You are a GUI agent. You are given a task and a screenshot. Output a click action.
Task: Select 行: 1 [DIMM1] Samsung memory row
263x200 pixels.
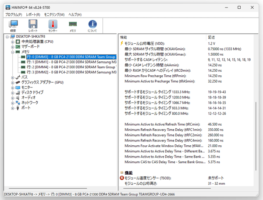(x=71, y=62)
